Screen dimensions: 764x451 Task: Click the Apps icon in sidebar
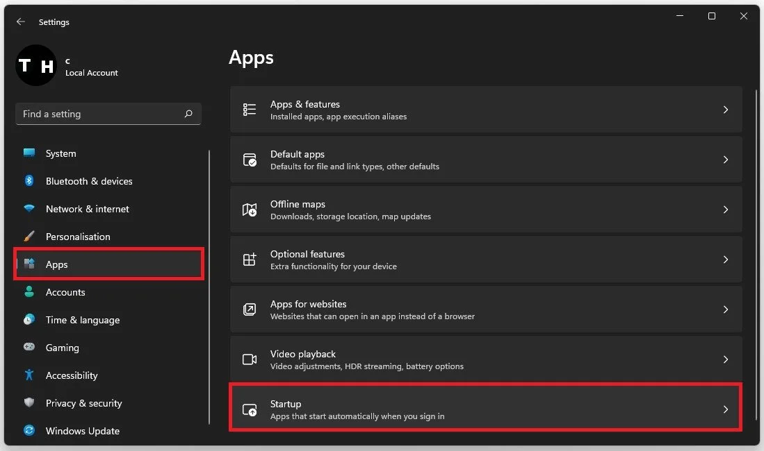coord(29,264)
